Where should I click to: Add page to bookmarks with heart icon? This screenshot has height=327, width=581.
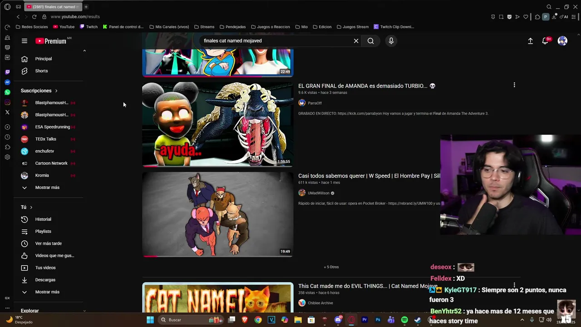pyautogui.click(x=526, y=17)
